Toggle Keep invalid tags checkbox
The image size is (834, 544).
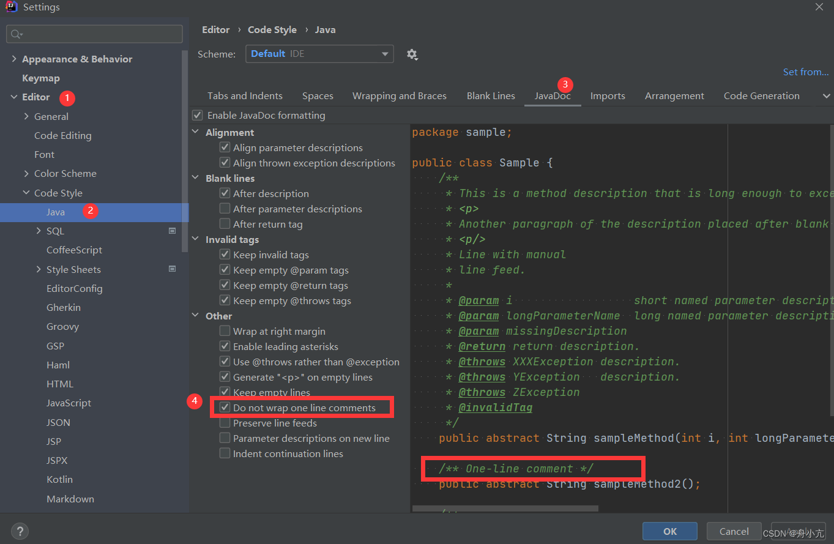(x=225, y=255)
